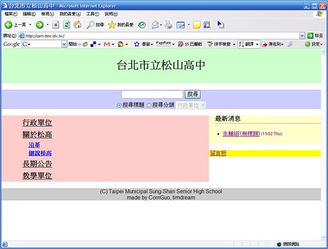Expand the translate dropdown arrow
The image size is (328, 249).
pyautogui.click(x=257, y=45)
